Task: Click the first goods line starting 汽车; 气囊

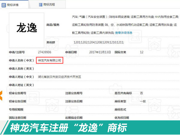Action: [125, 17]
